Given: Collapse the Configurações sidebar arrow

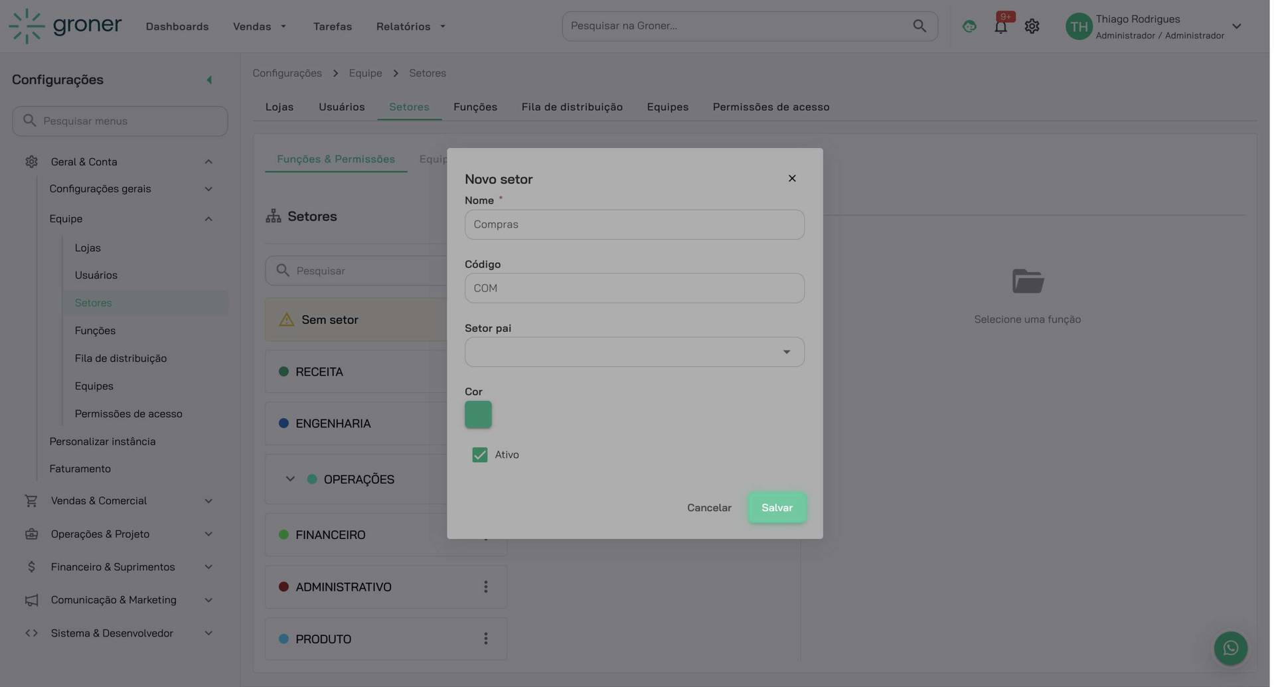Looking at the screenshot, I should 209,80.
